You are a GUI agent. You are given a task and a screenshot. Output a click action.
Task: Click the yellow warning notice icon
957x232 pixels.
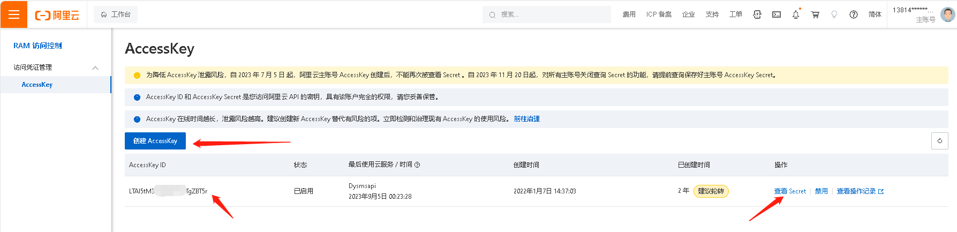point(137,76)
